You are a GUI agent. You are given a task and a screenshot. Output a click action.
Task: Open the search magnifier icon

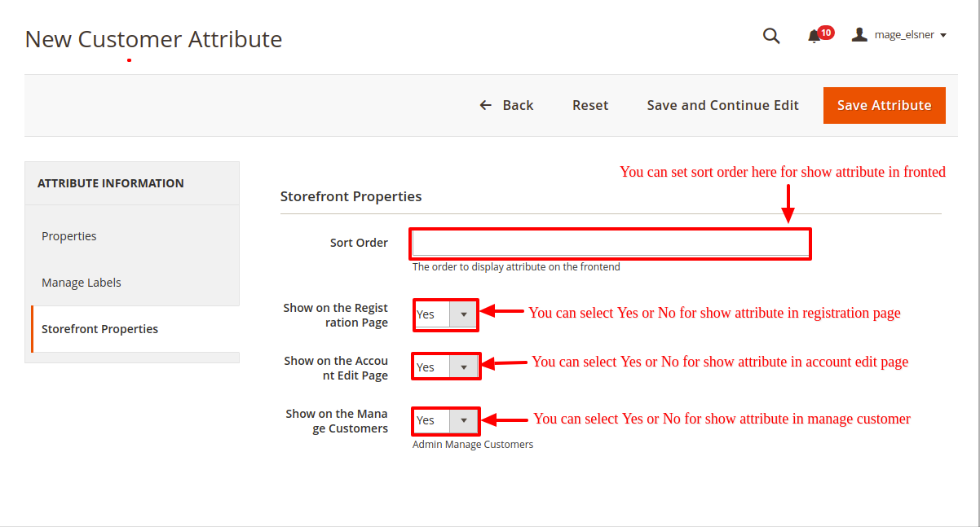pyautogui.click(x=770, y=36)
